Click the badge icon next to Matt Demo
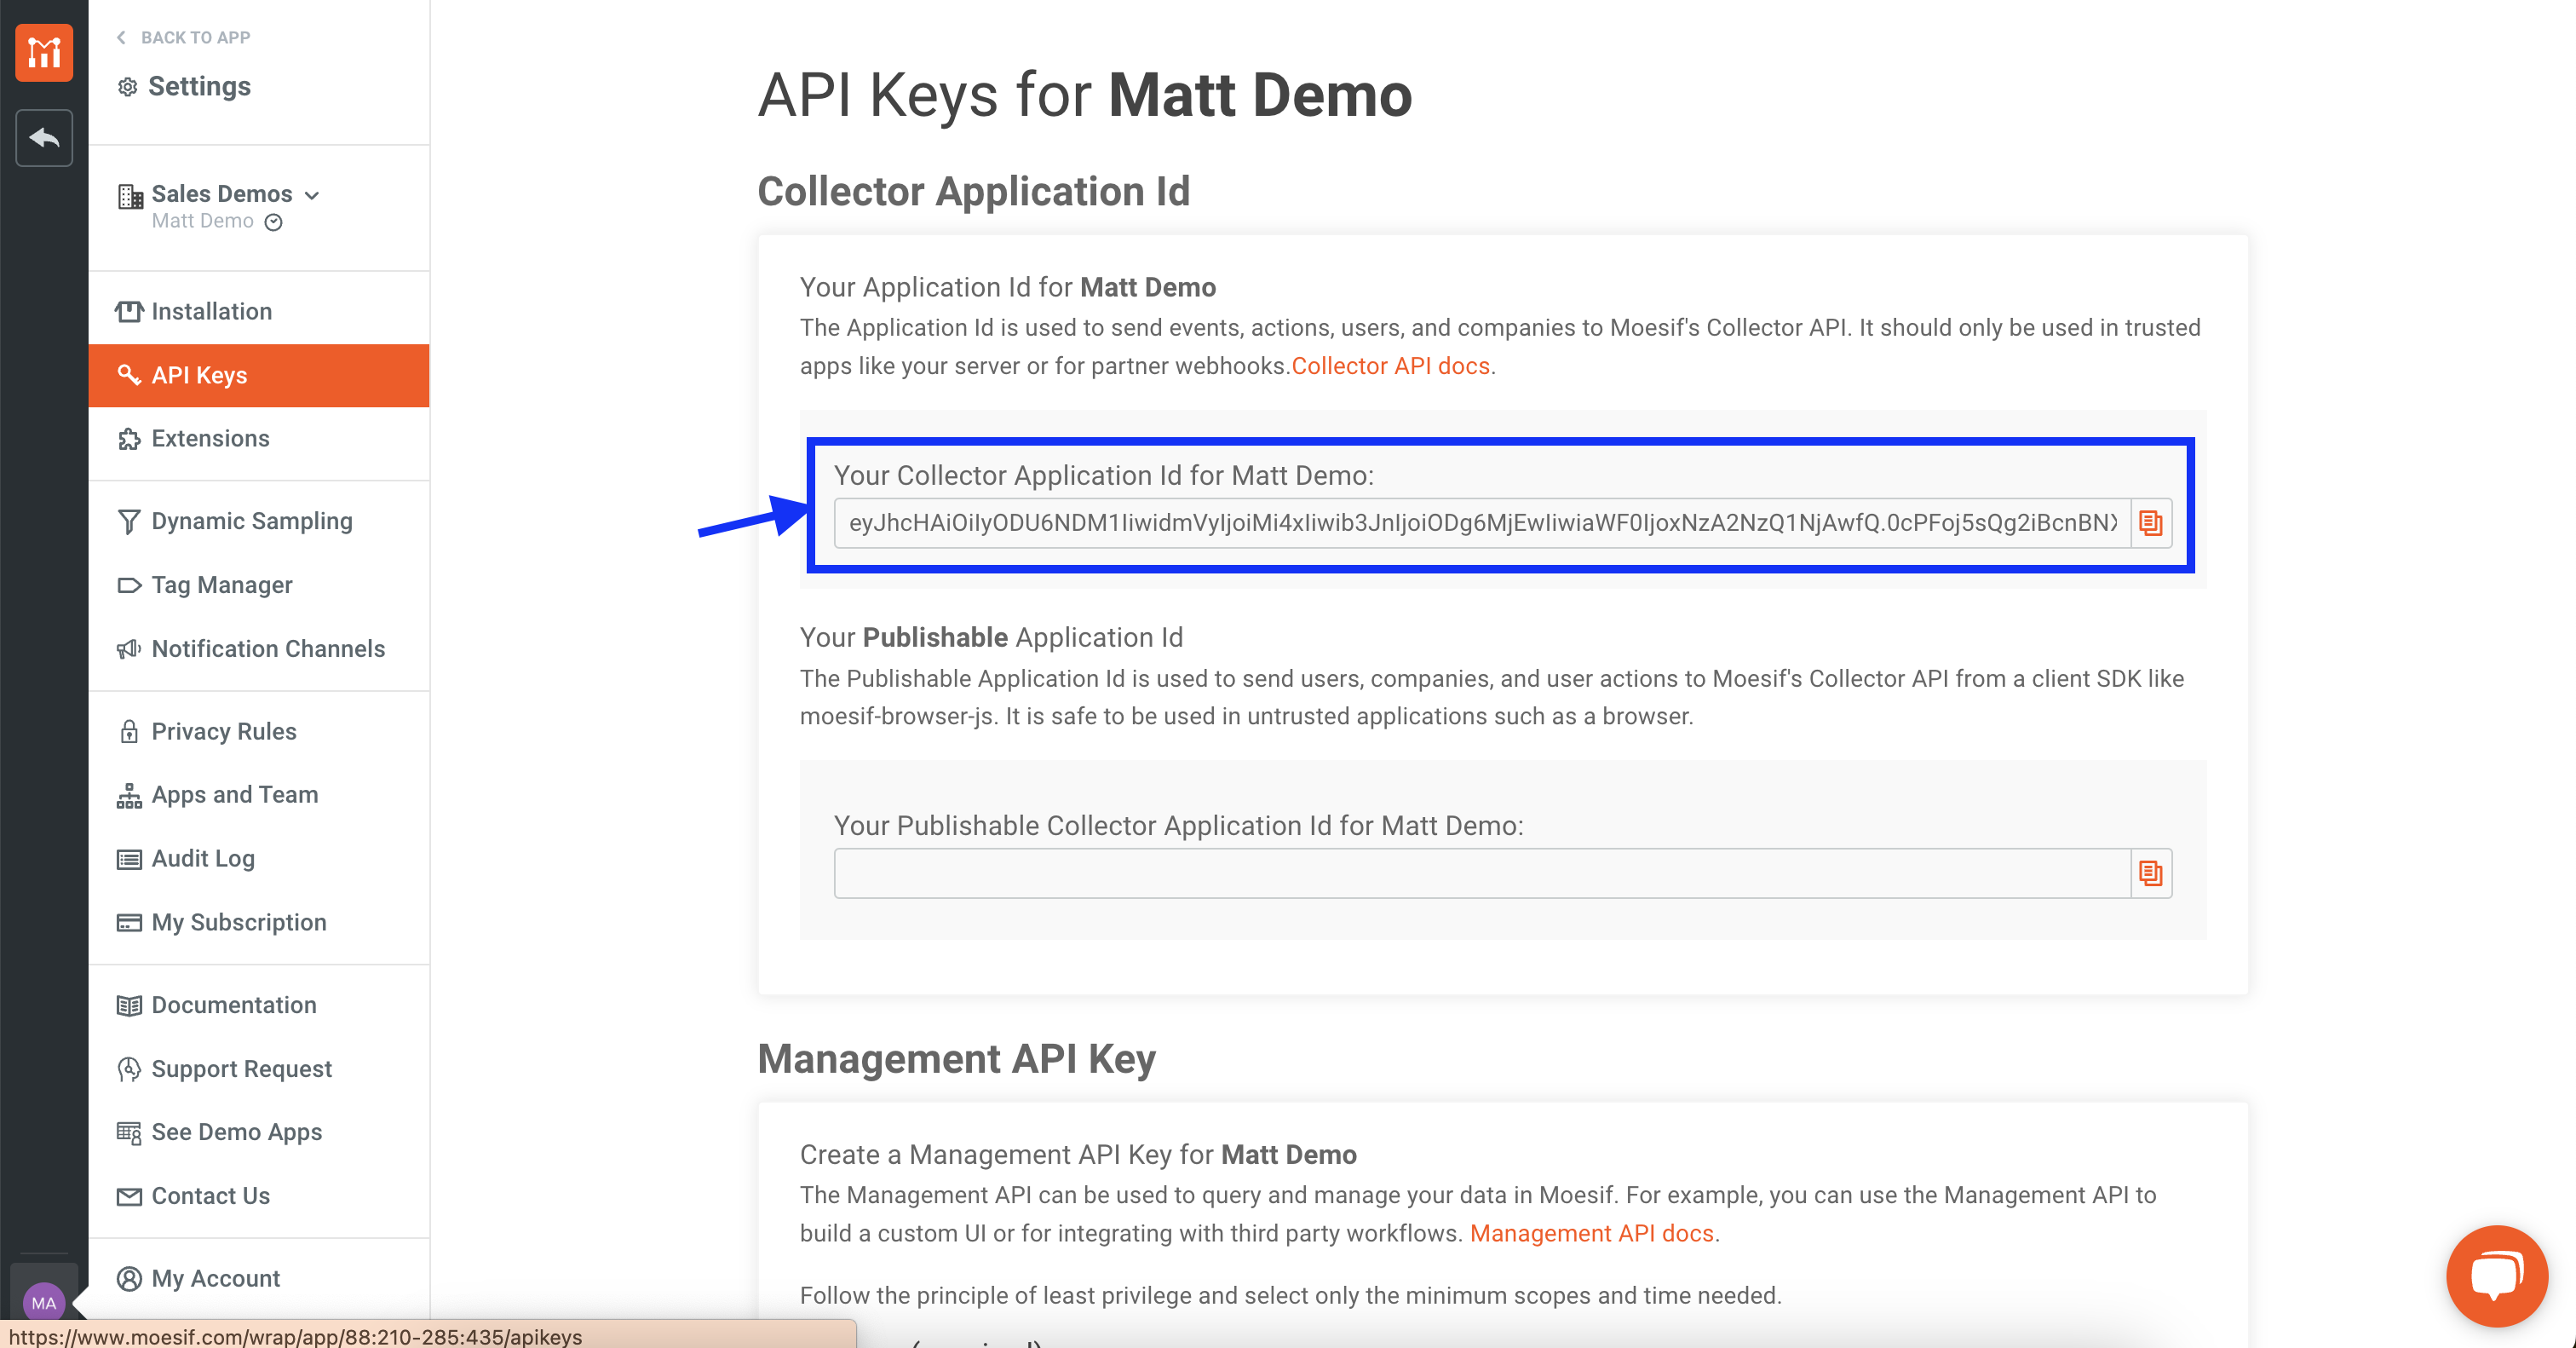2576x1348 pixels. tap(274, 222)
